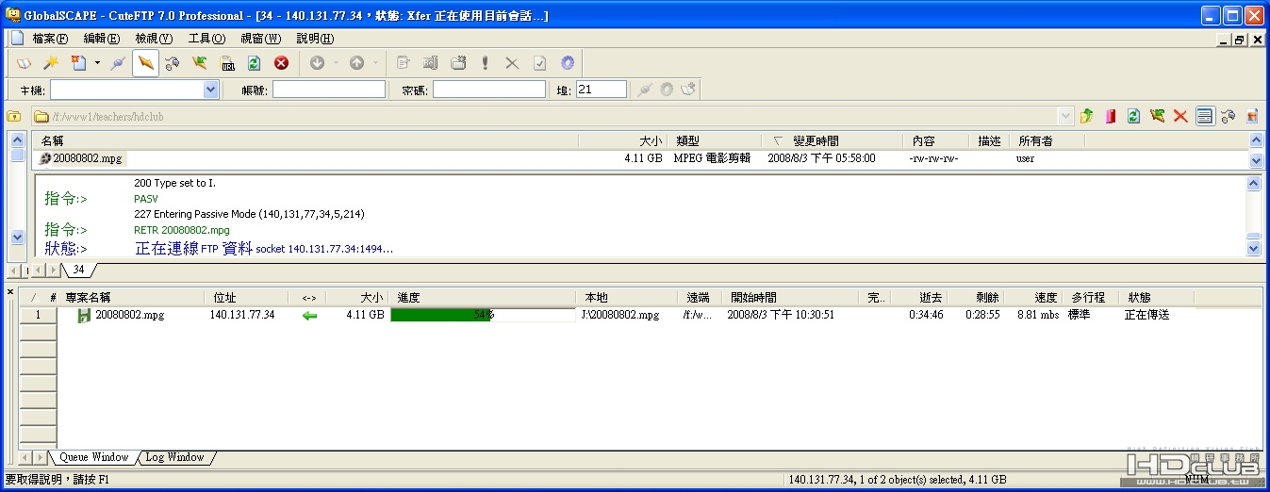Stop transfer with the red X icon
Screen dimensions: 1270x492
tap(281, 63)
